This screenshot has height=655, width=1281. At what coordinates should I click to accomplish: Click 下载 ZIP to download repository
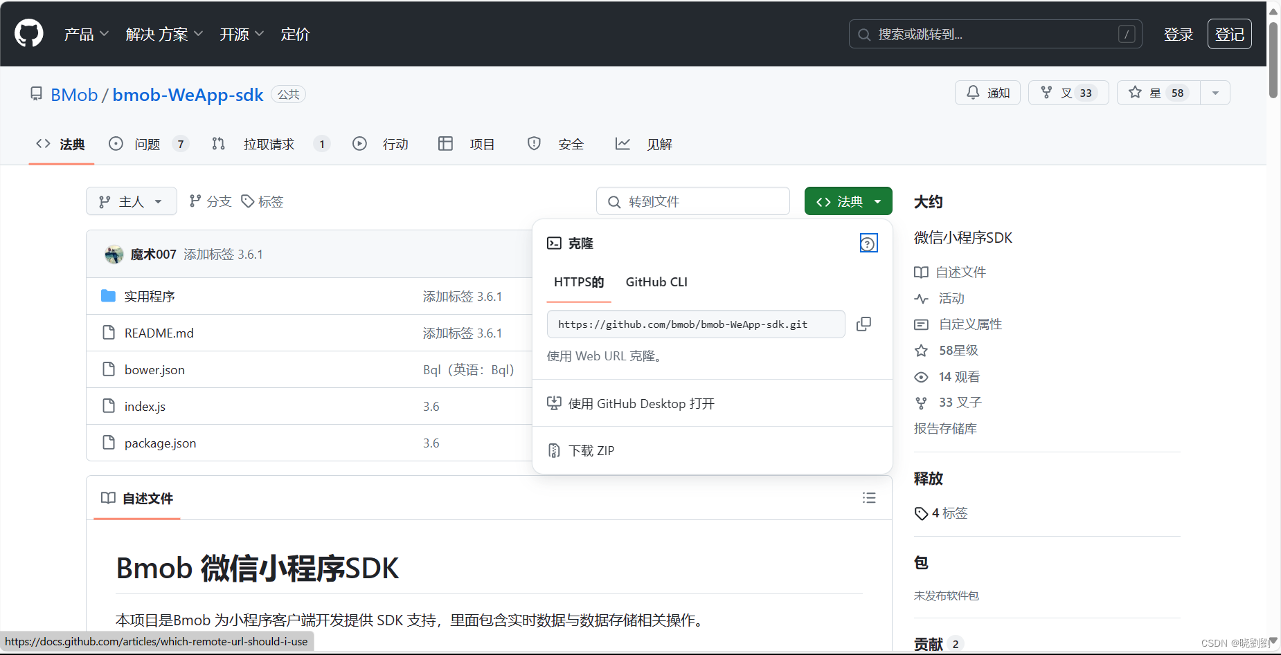point(591,450)
